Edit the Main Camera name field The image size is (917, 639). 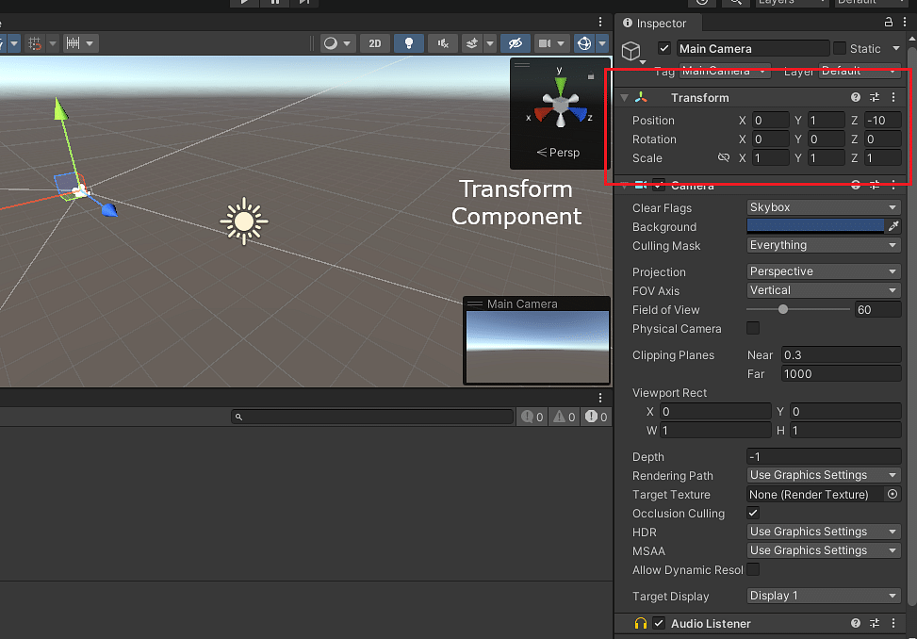point(753,48)
